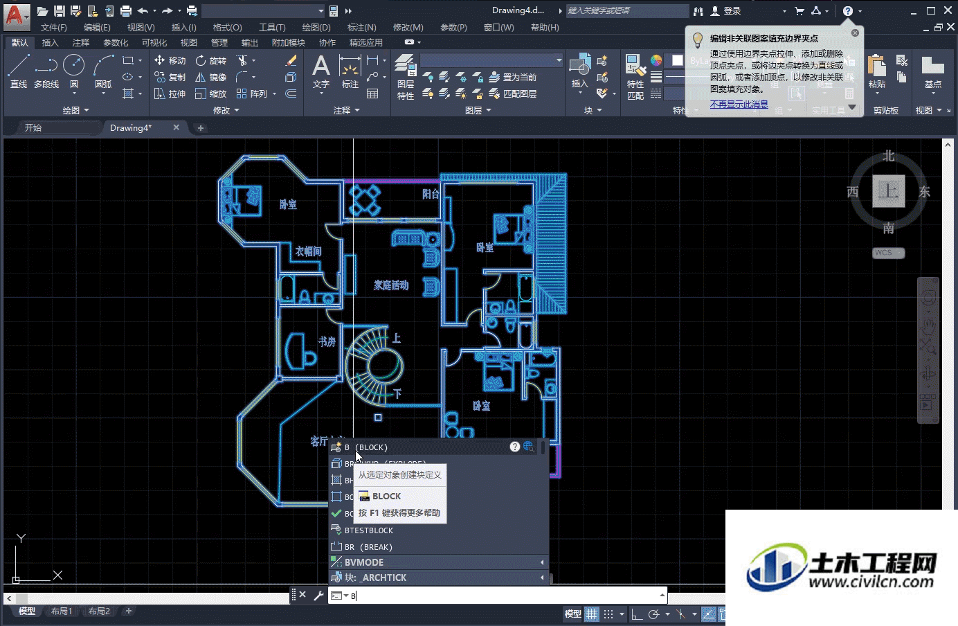Open the 格式(O) menu
This screenshot has height=626, width=958.
point(228,27)
